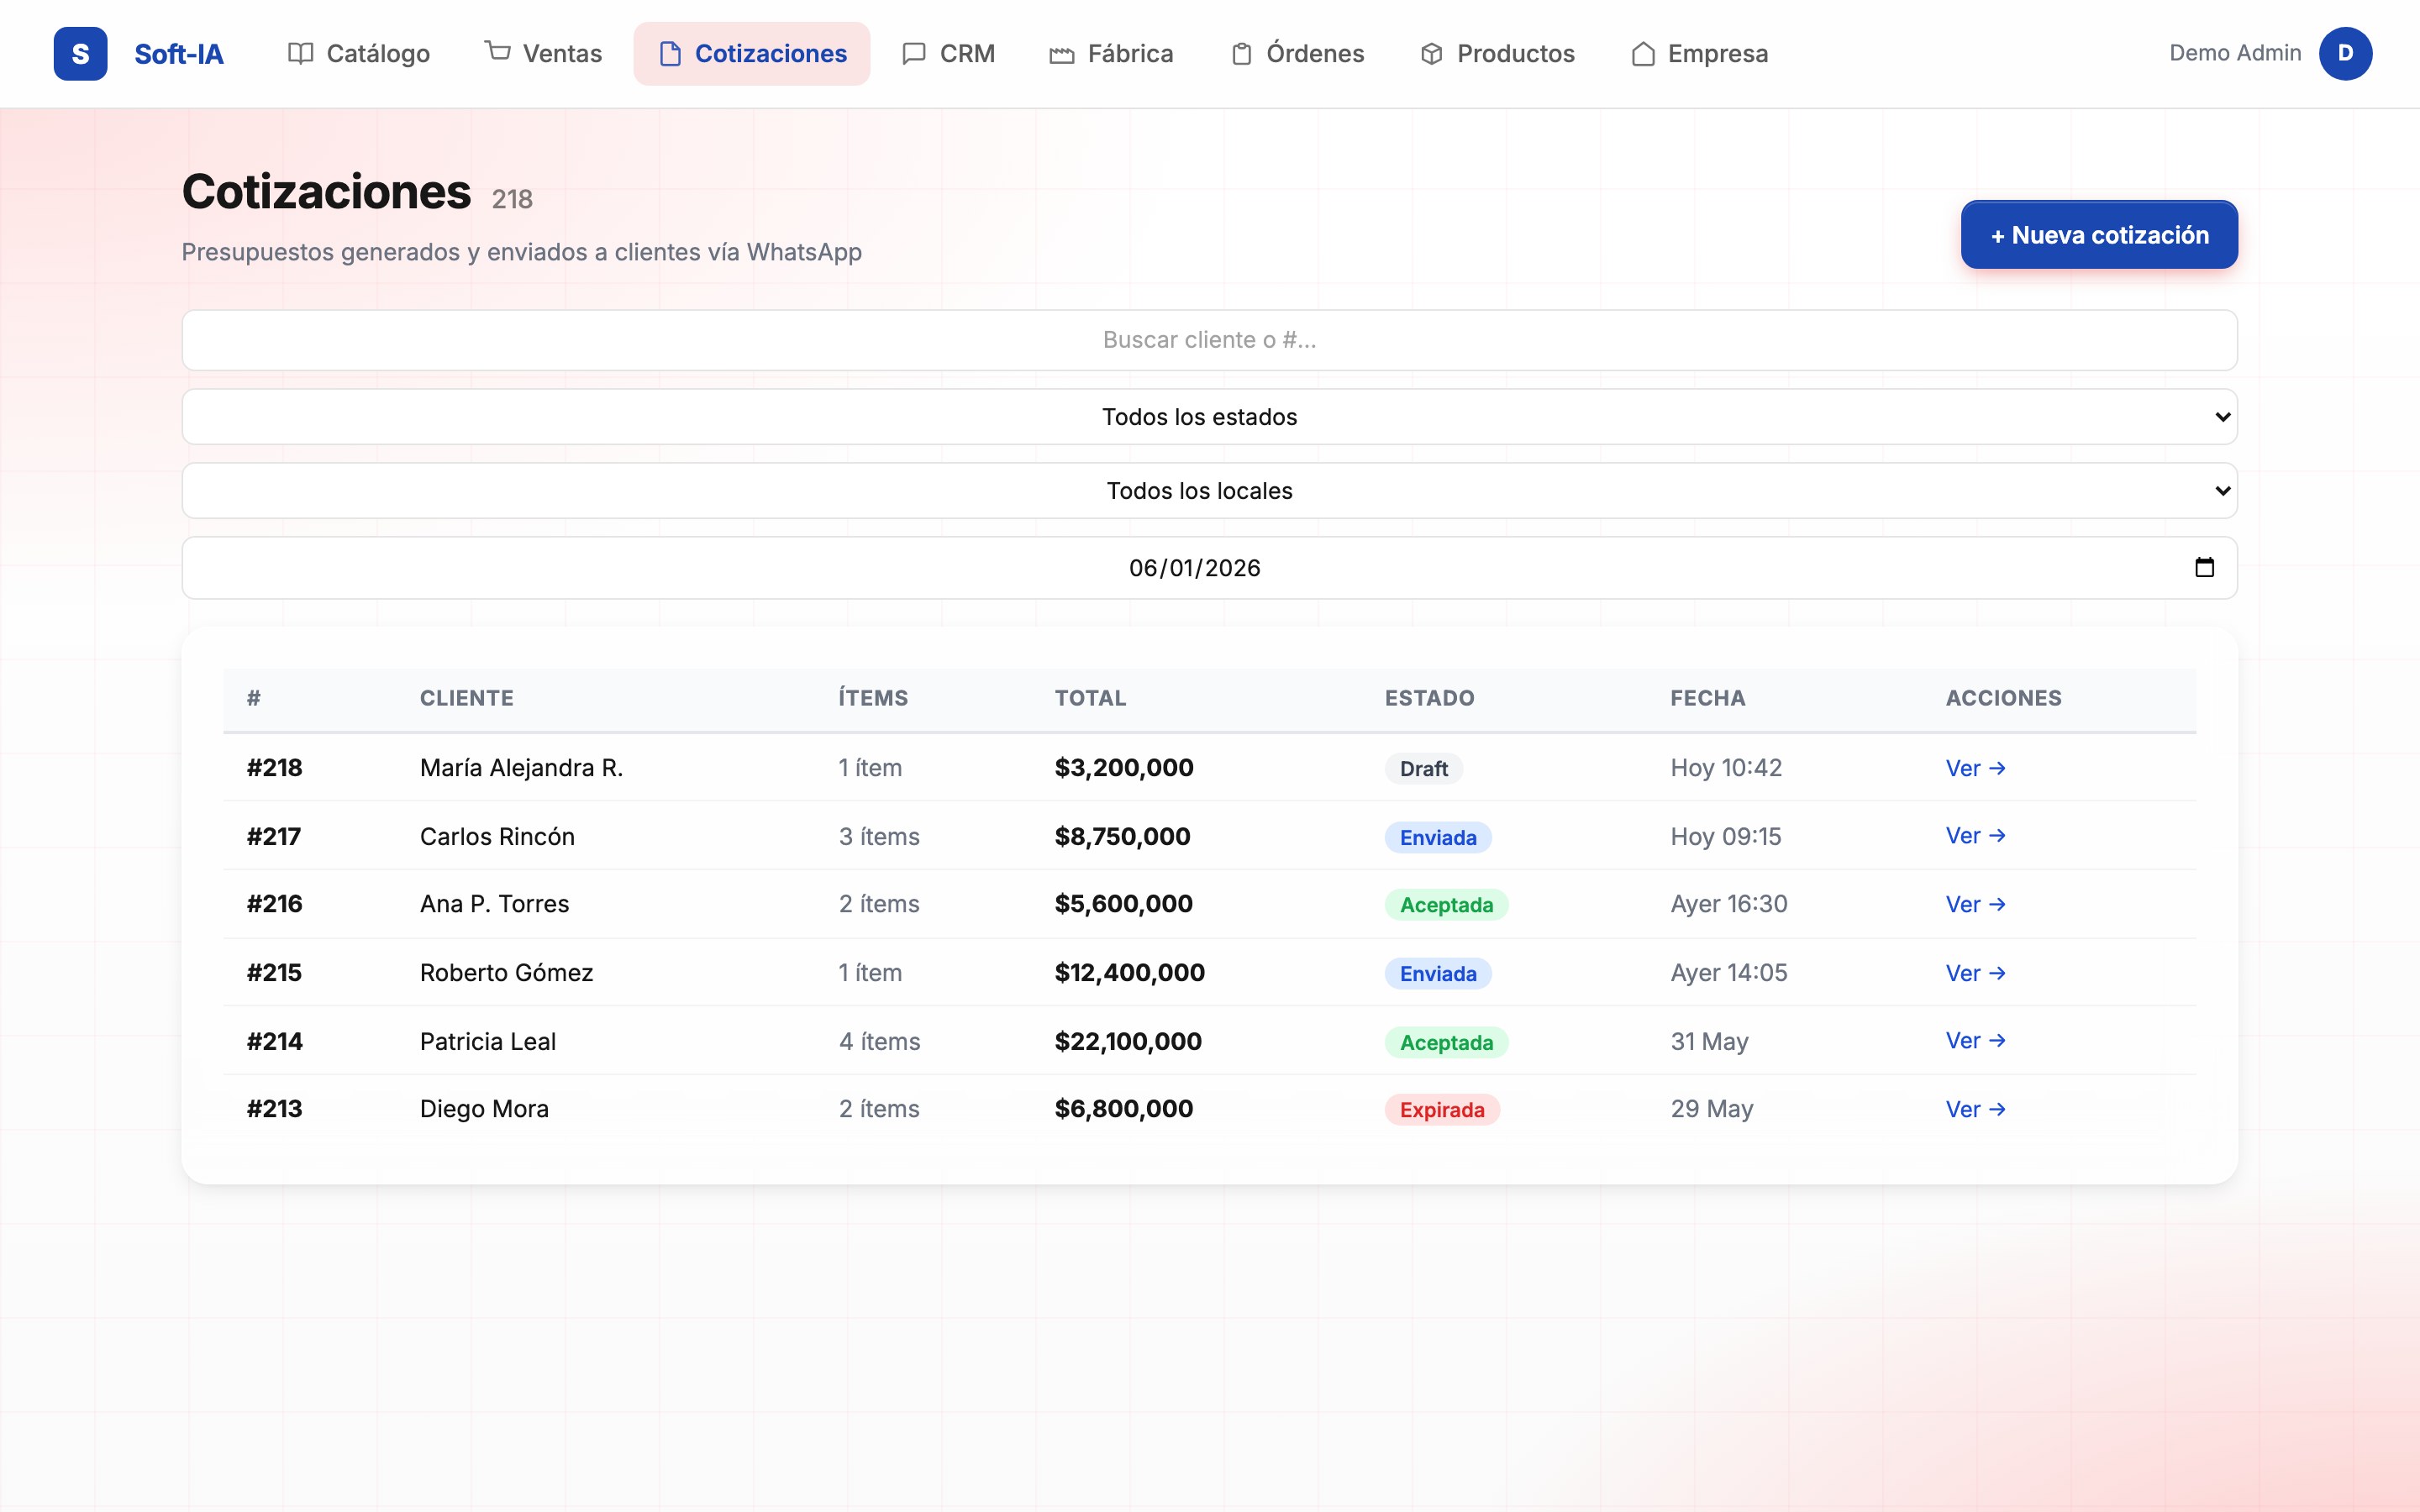Create a new quote with Nueva cotización

[2098, 235]
